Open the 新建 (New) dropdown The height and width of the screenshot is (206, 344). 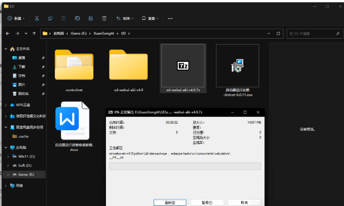coord(16,19)
